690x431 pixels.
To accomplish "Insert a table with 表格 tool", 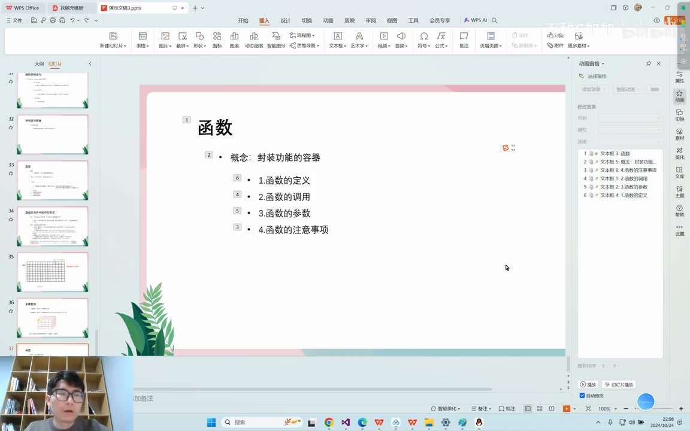I will click(x=143, y=36).
